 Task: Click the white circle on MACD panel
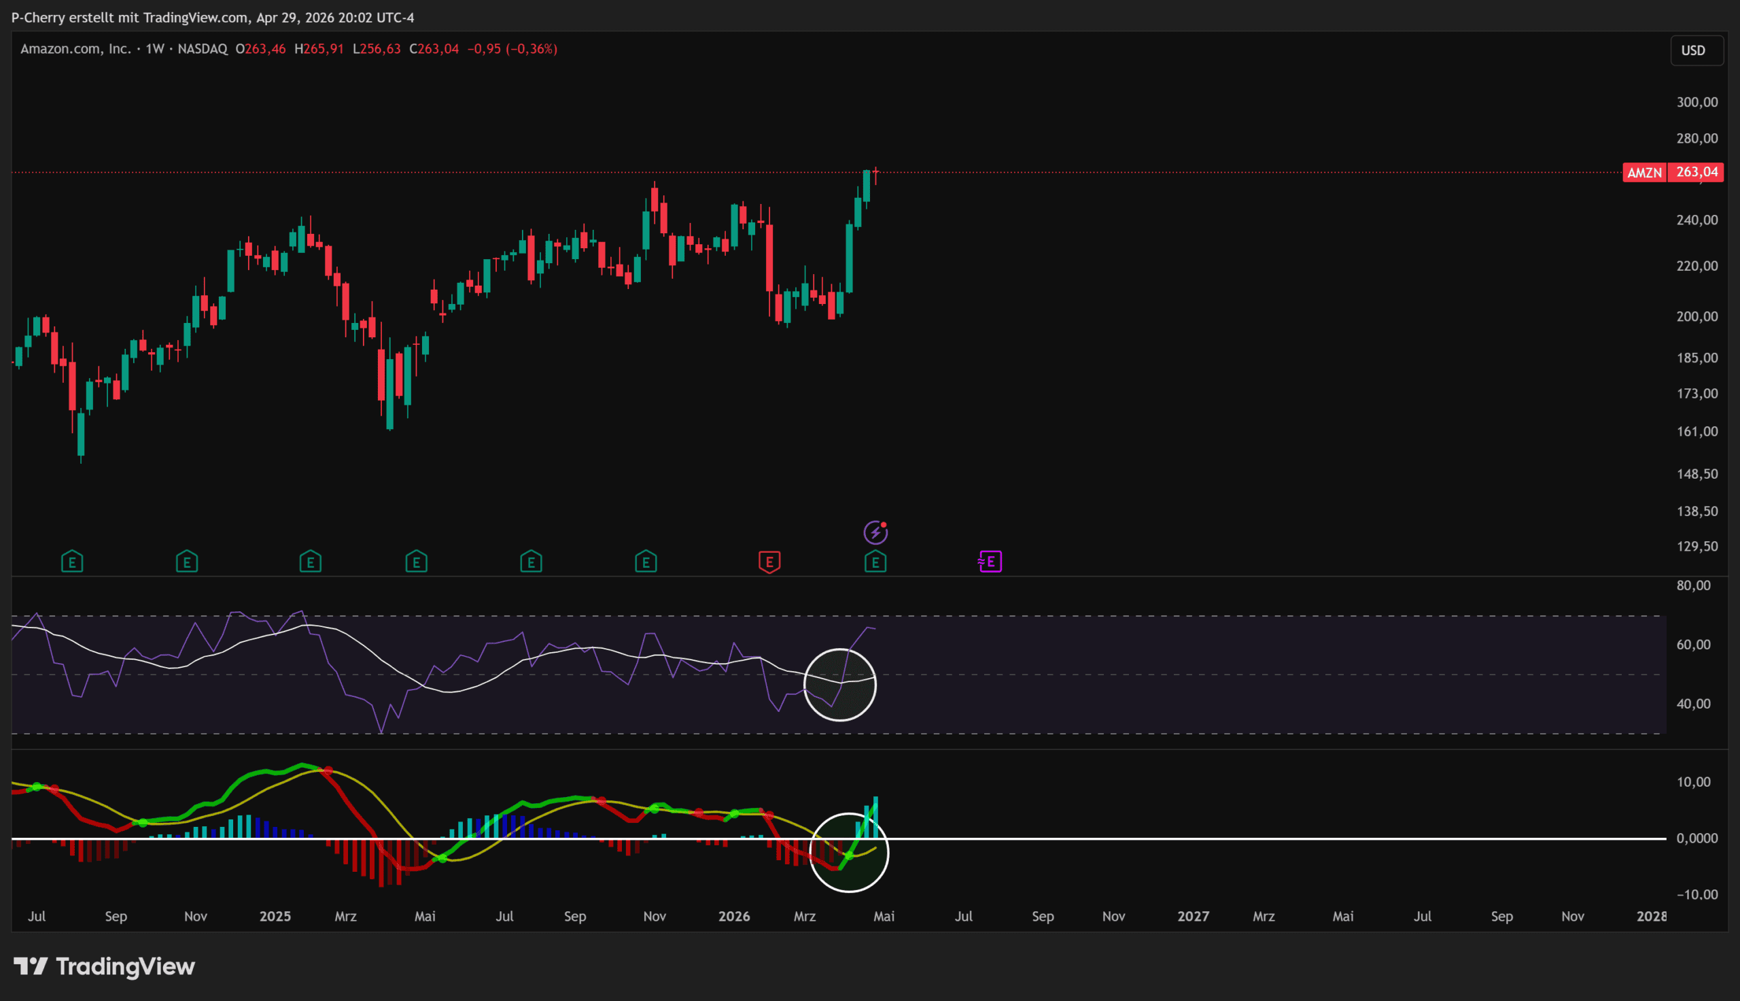click(x=849, y=853)
